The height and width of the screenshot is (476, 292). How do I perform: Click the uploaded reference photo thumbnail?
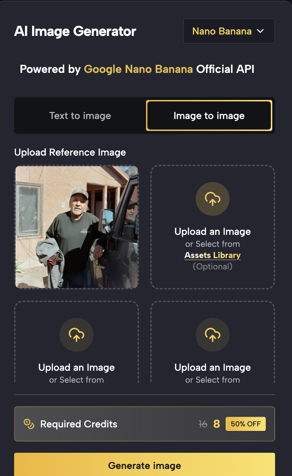[77, 227]
